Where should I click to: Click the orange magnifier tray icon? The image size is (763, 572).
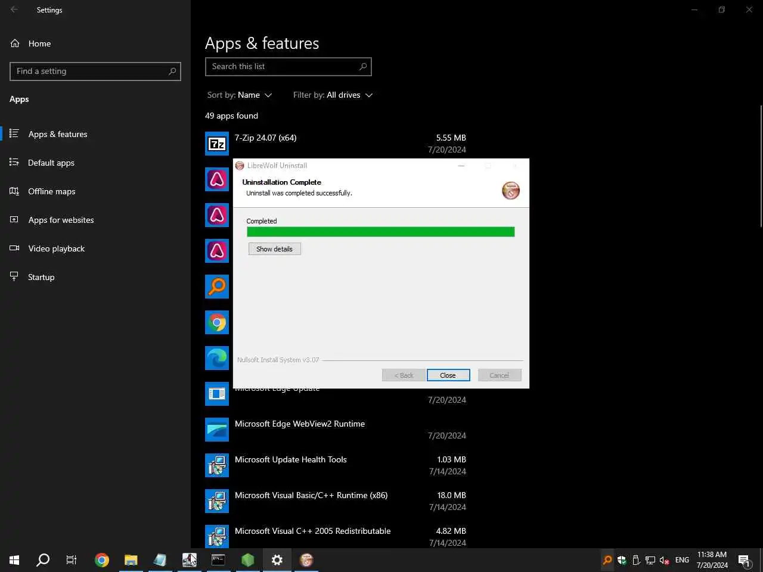click(607, 560)
